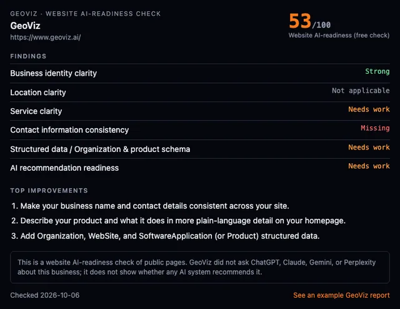Select the 'Service clarity' finding
This screenshot has width=400, height=309.
click(36, 111)
